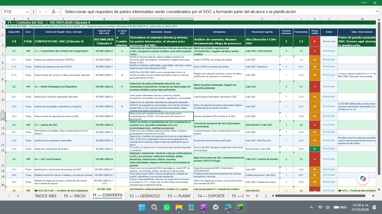Screen dimensions: 382x214
Task: Select the column G header
Action: [x=219, y=19]
